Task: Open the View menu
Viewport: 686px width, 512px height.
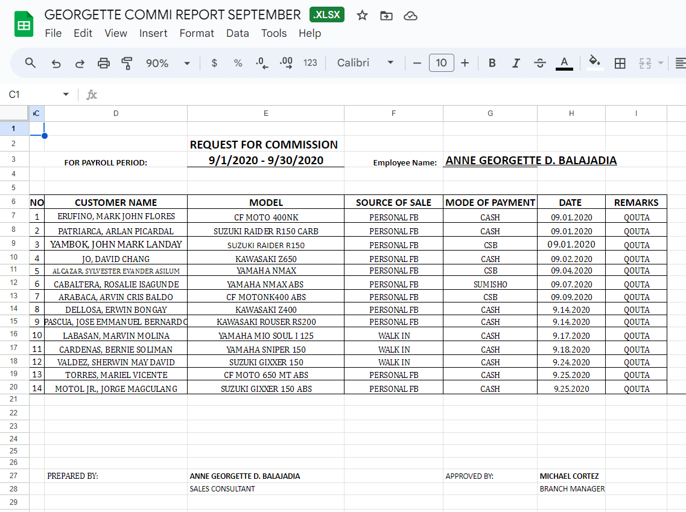Action: click(x=116, y=33)
